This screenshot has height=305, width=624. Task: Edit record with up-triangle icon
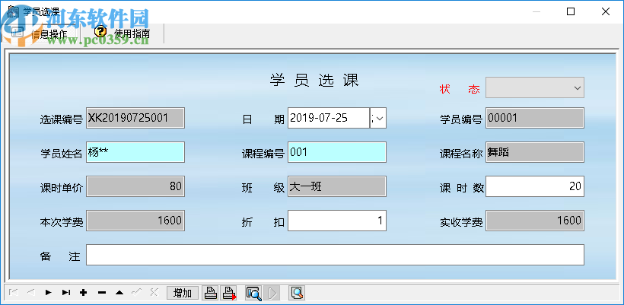click(x=119, y=293)
